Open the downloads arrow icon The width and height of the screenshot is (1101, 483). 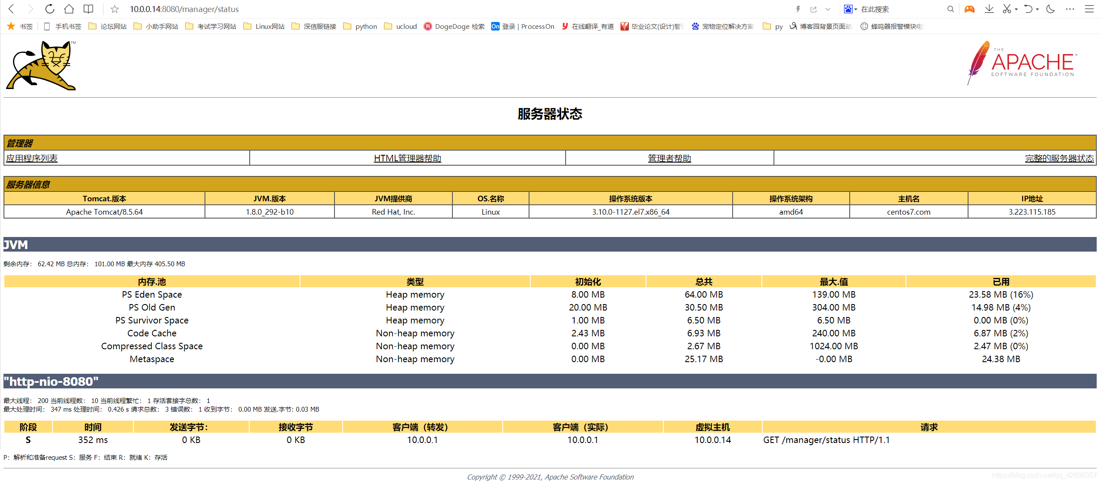point(989,9)
